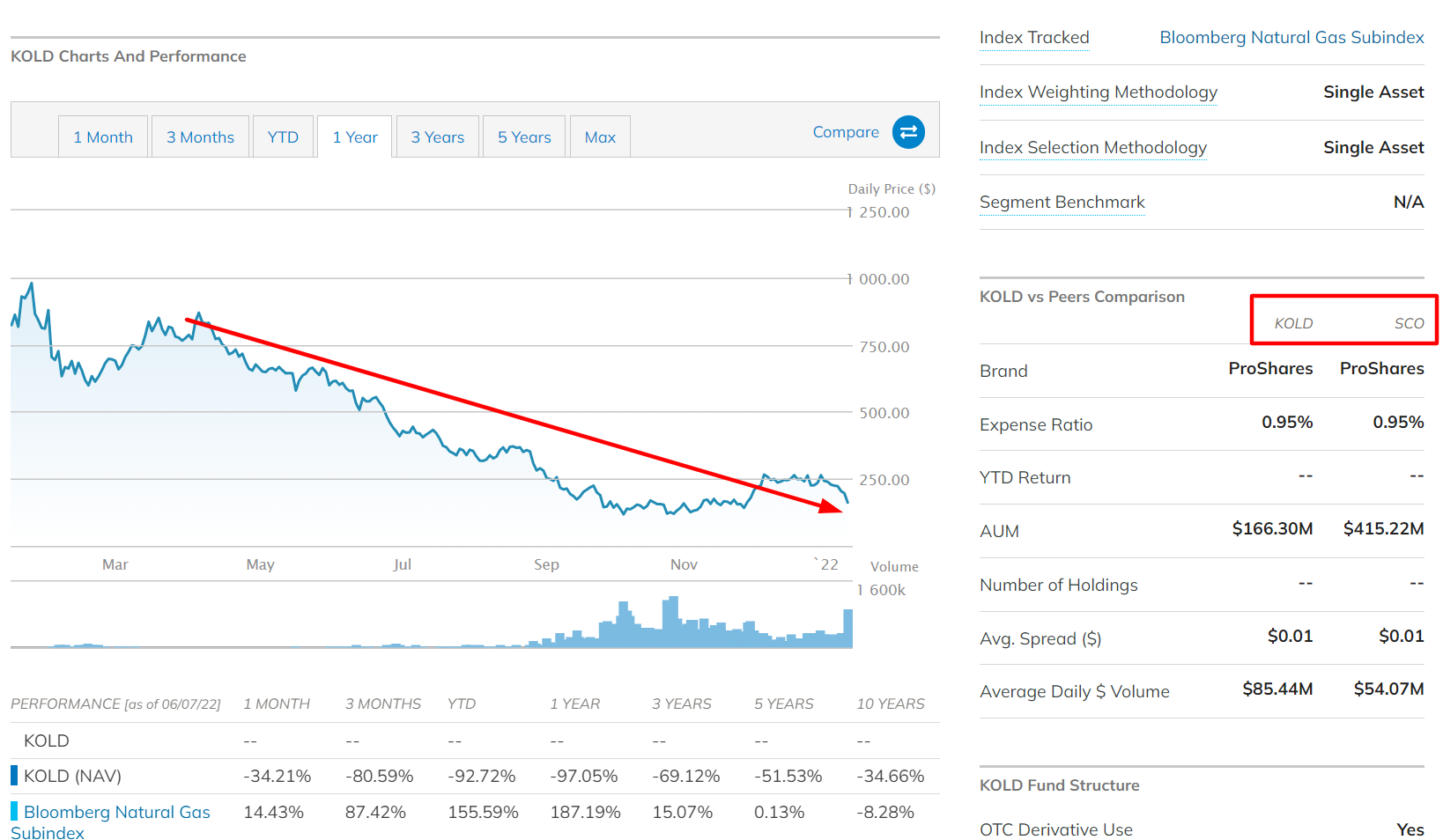
Task: Click the N/A value for Segment Benchmark
Action: click(1409, 202)
